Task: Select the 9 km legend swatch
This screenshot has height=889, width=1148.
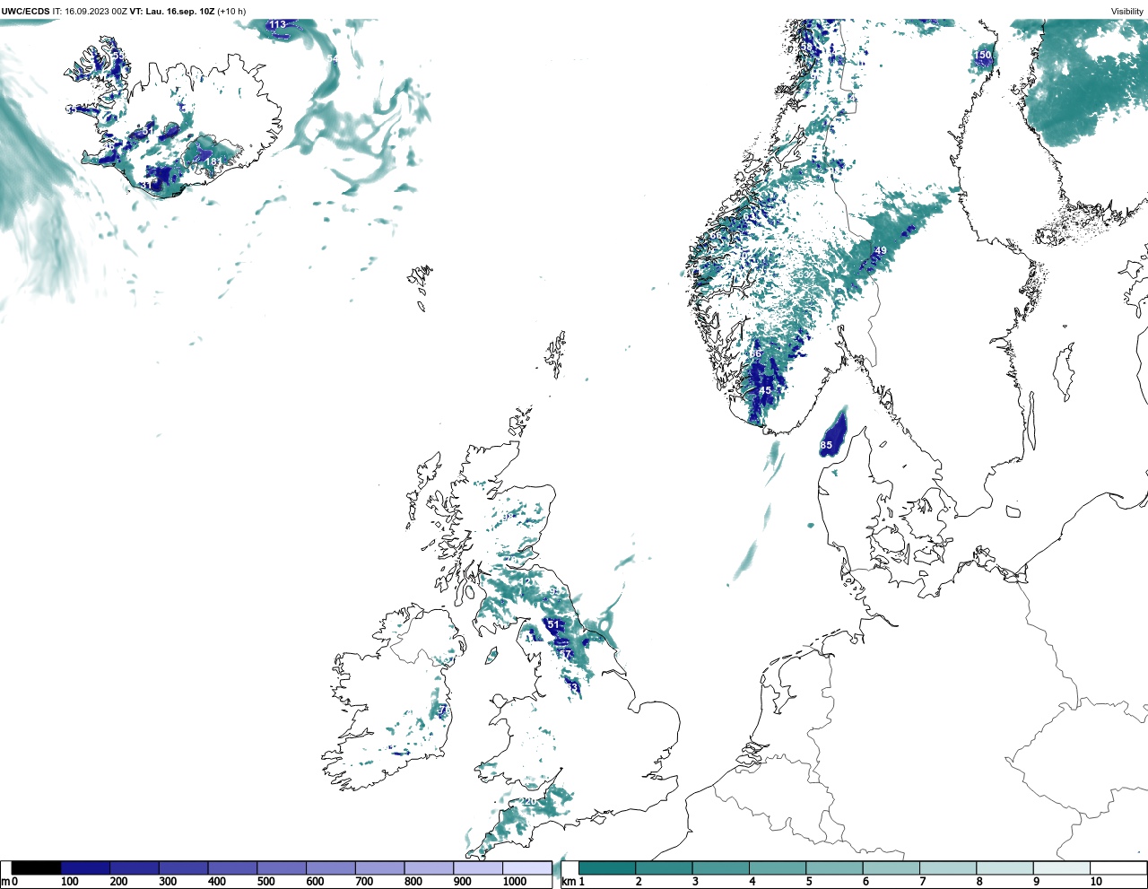Action: [x=1061, y=868]
